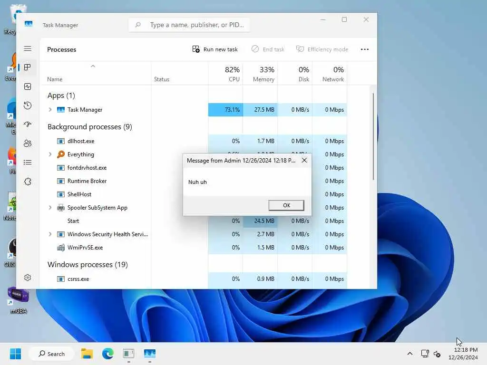Click the 'Nuh uh' message text
This screenshot has height=365, width=487.
197,182
